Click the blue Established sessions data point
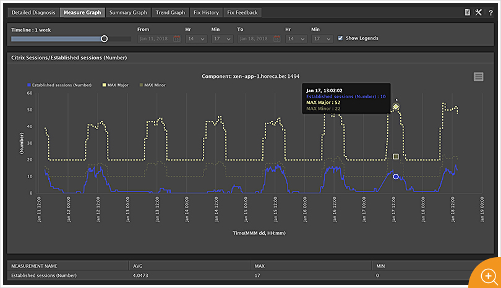Viewport: 501px width, 288px height. tap(396, 176)
